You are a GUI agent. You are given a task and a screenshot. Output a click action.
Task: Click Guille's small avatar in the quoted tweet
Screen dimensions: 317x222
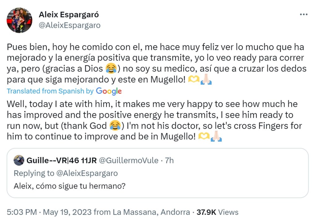(19, 160)
